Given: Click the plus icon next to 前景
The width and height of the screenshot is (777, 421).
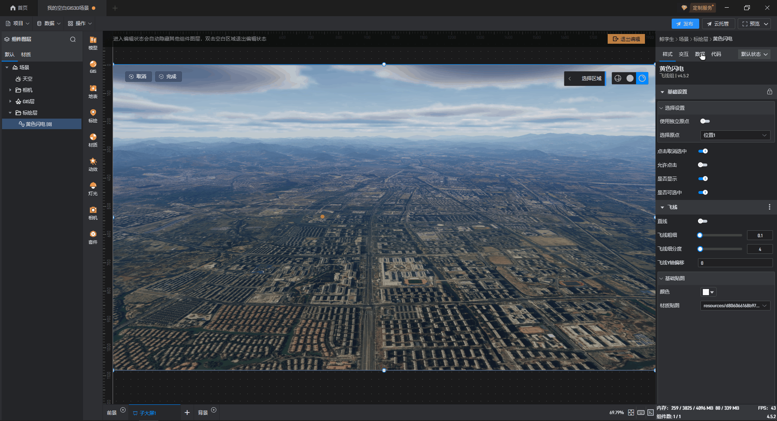Looking at the screenshot, I should [x=123, y=410].
